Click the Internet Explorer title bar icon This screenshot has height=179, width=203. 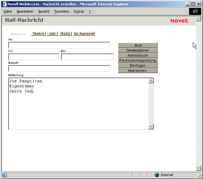pyautogui.click(x=4, y=4)
